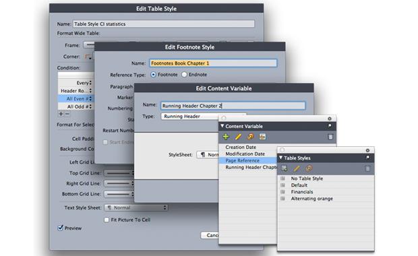
Task: Click table icon next to Default style
Action: coord(283,185)
